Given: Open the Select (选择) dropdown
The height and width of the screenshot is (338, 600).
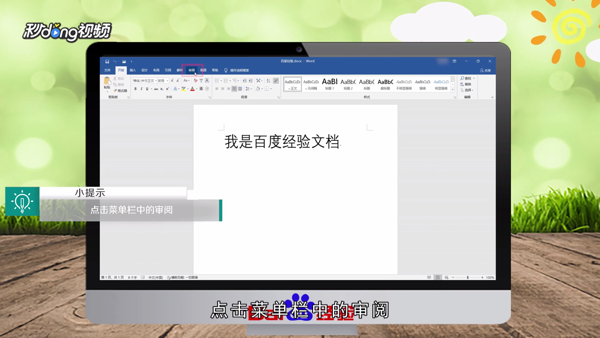Looking at the screenshot, I should pyautogui.click(x=467, y=90).
